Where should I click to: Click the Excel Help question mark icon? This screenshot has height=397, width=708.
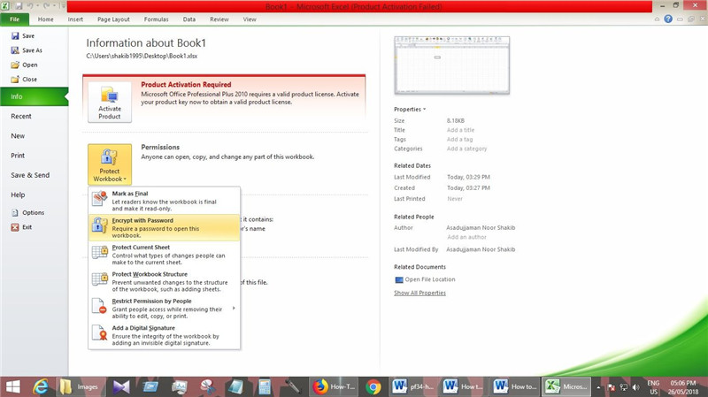point(668,19)
